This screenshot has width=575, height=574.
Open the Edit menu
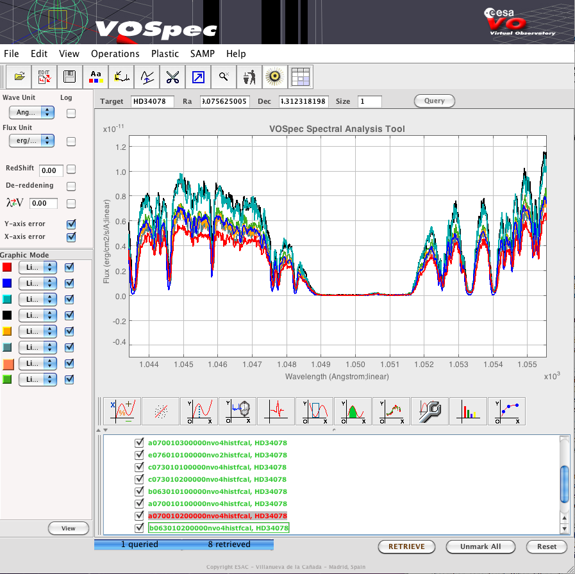pyautogui.click(x=39, y=54)
